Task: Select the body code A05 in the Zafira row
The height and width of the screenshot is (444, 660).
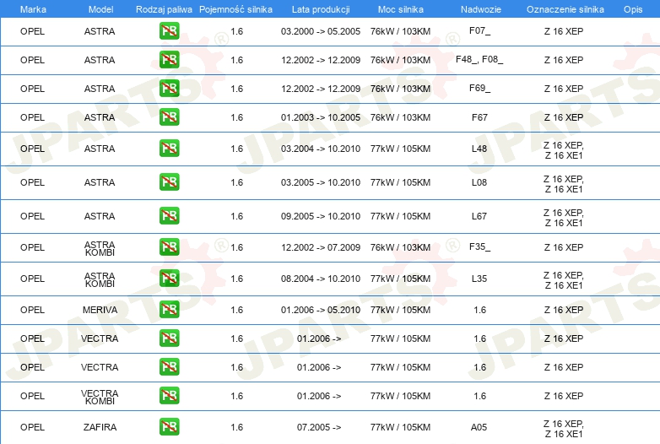Action: tap(479, 427)
